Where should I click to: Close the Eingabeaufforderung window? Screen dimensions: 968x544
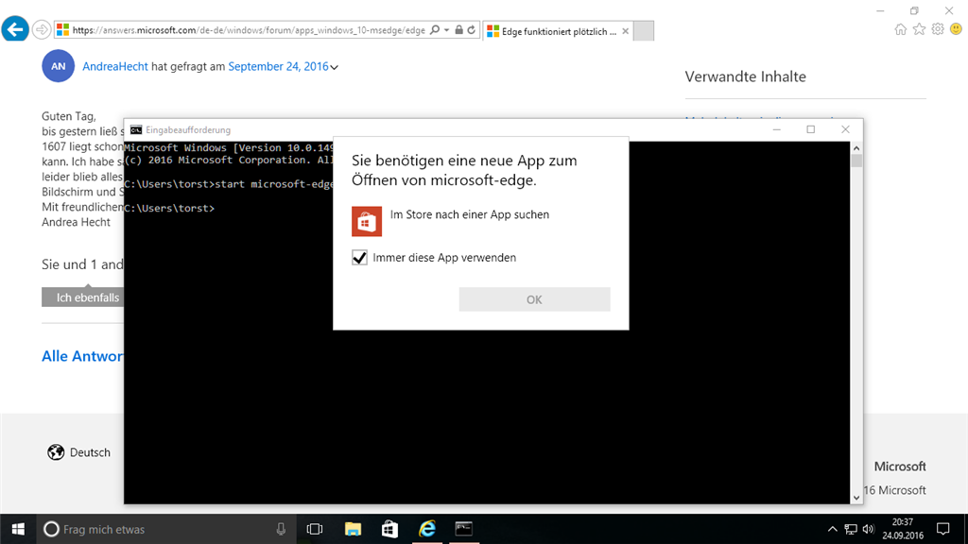pyautogui.click(x=845, y=129)
